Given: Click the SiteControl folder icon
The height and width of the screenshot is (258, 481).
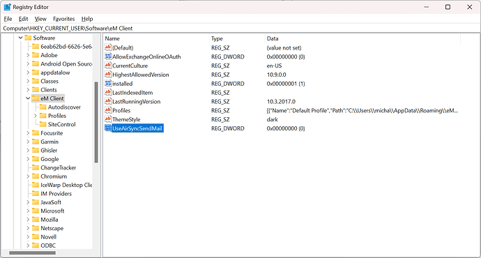Looking at the screenshot, I should [x=43, y=124].
